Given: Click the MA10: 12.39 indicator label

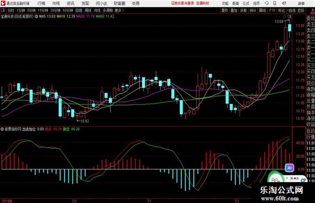Looking at the screenshot, I should 66,16.
